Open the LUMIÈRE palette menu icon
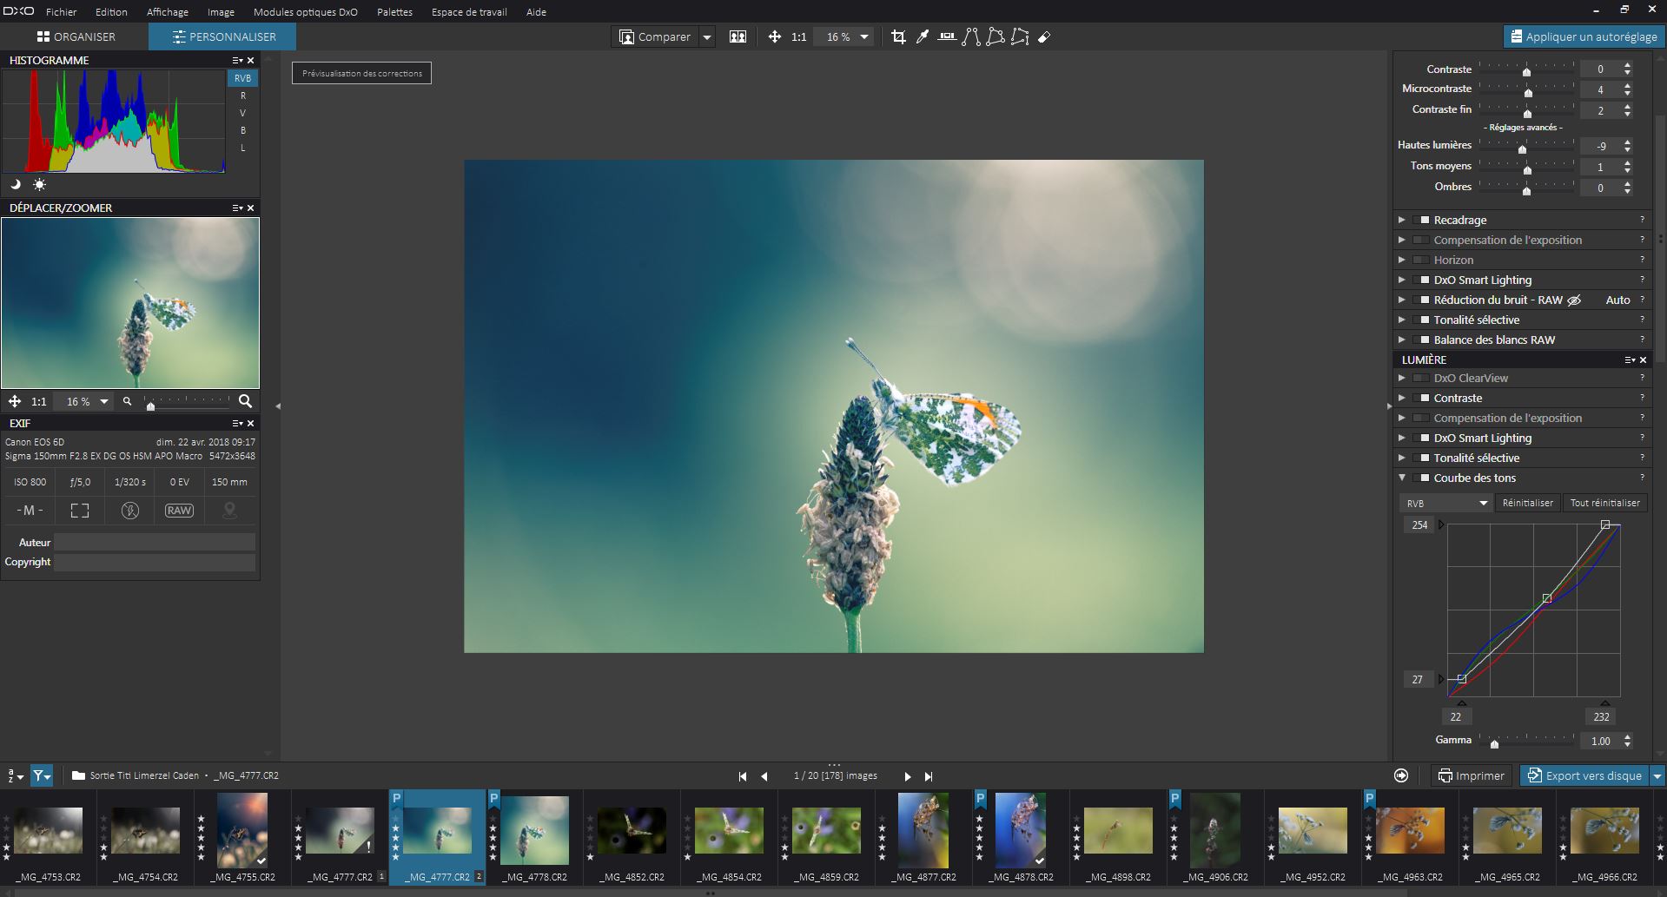This screenshot has width=1667, height=897. (x=1631, y=359)
